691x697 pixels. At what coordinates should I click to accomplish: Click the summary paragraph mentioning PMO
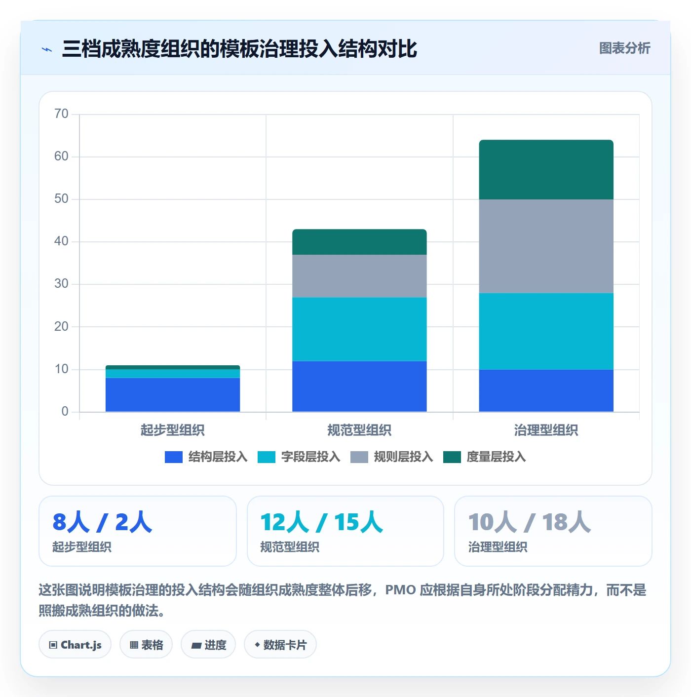coord(343,600)
